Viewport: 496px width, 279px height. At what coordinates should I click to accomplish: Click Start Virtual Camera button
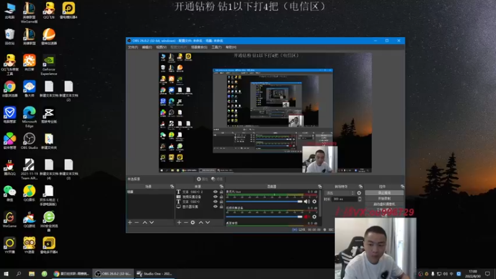click(384, 204)
